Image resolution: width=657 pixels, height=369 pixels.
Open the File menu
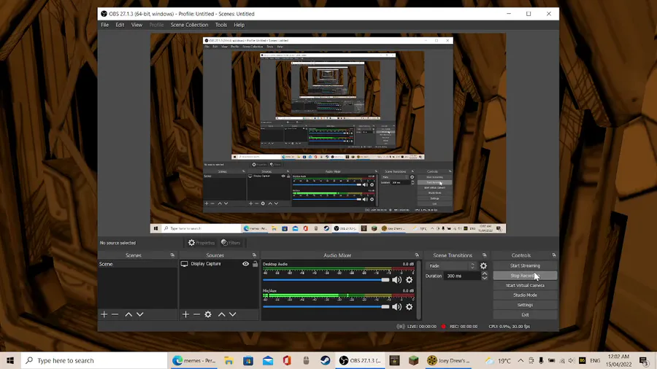104,25
